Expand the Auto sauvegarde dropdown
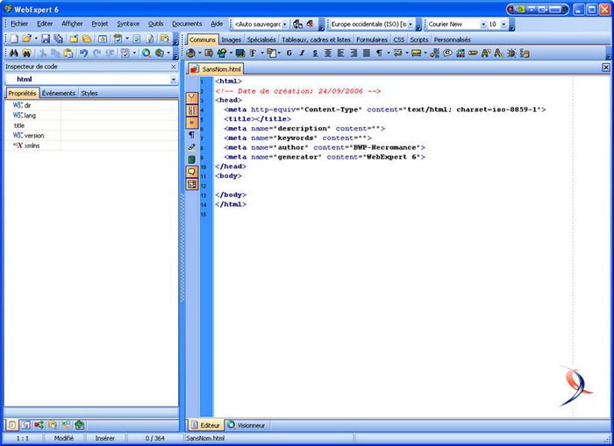Screen dimensions: 614x446 285,25
